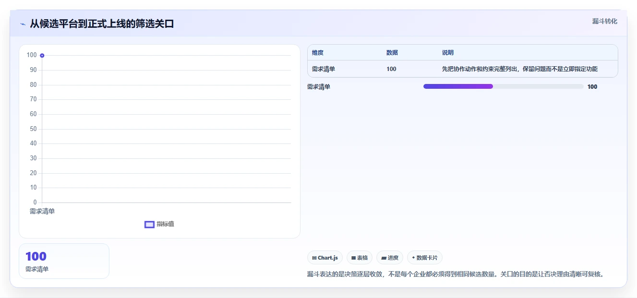
Task: Click the purple 需求清单 progress bar
Action: [x=458, y=86]
